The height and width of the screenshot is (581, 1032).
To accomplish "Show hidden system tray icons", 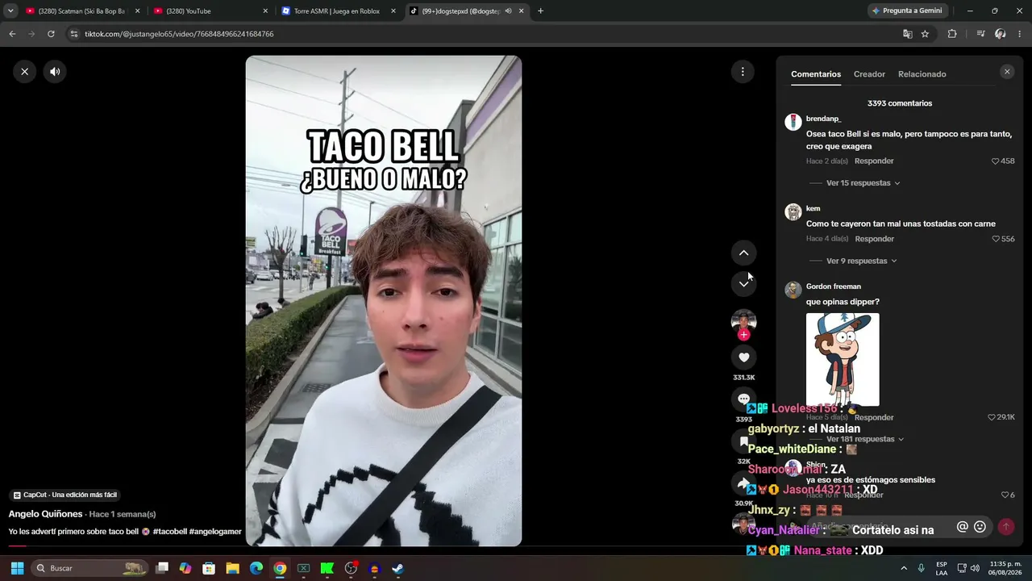I will click(x=903, y=568).
